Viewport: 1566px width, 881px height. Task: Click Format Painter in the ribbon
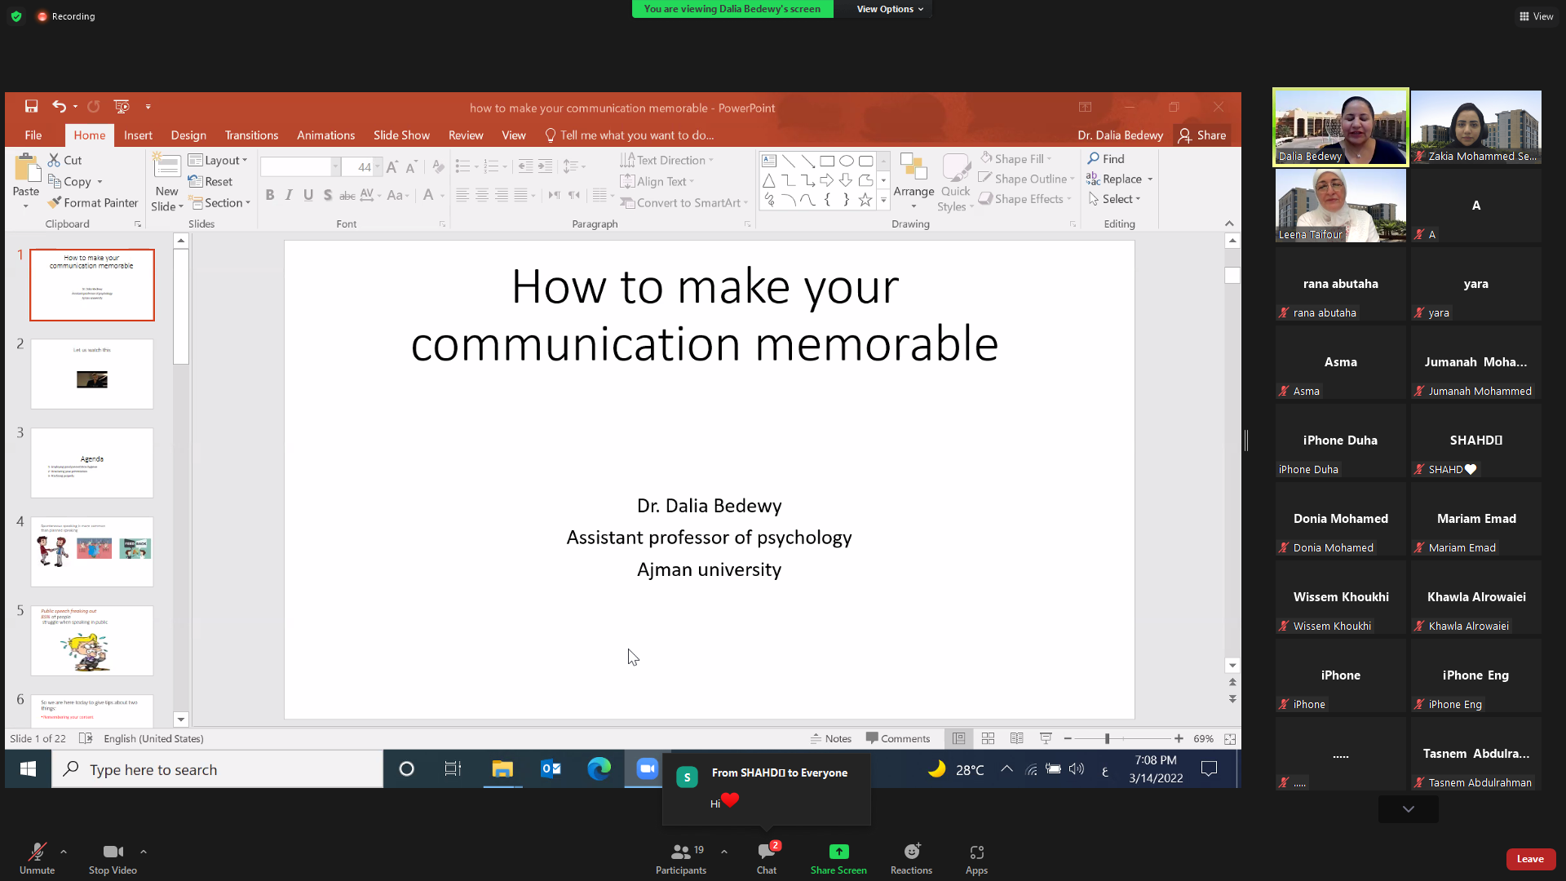pyautogui.click(x=93, y=202)
